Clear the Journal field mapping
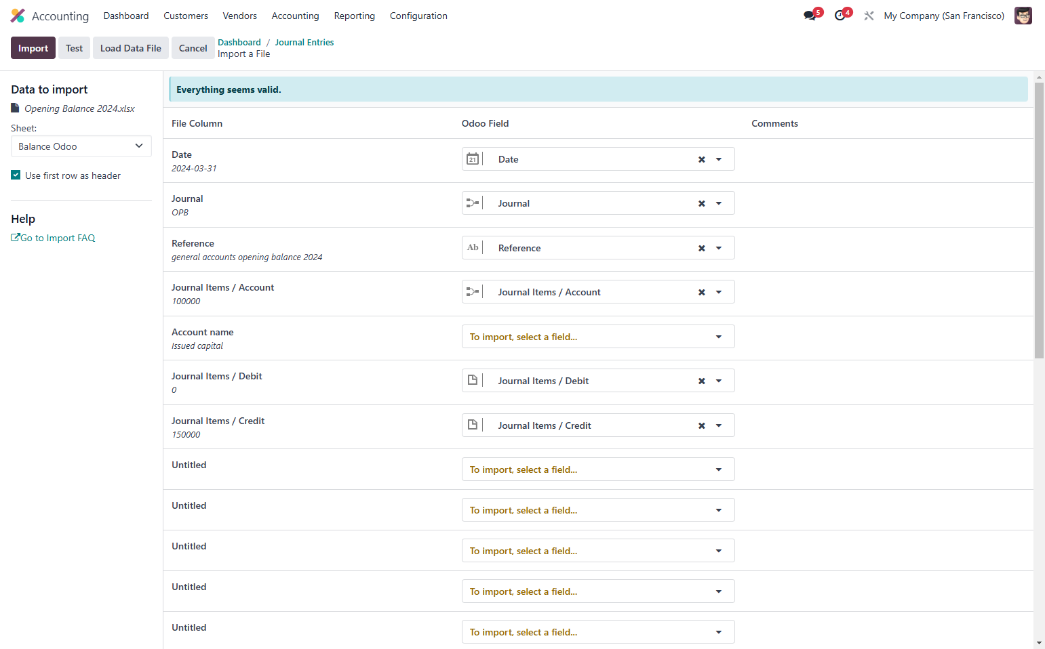 click(702, 203)
